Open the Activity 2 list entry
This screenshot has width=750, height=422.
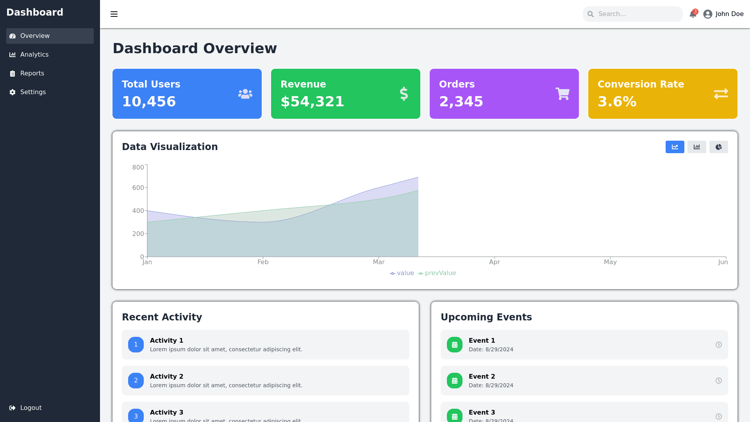pyautogui.click(x=265, y=381)
